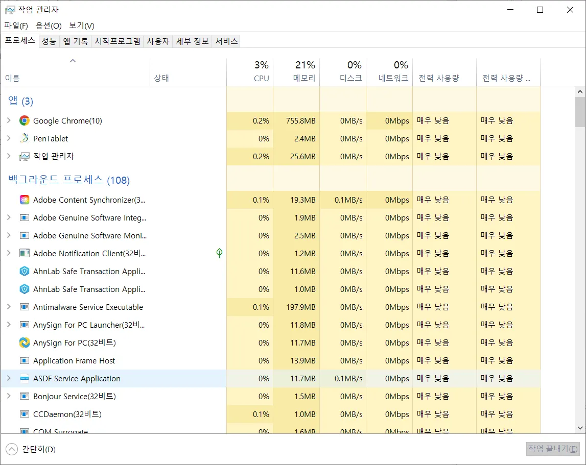This screenshot has height=465, width=586.
Task: Open the 파일(F) menu
Action: pyautogui.click(x=16, y=26)
